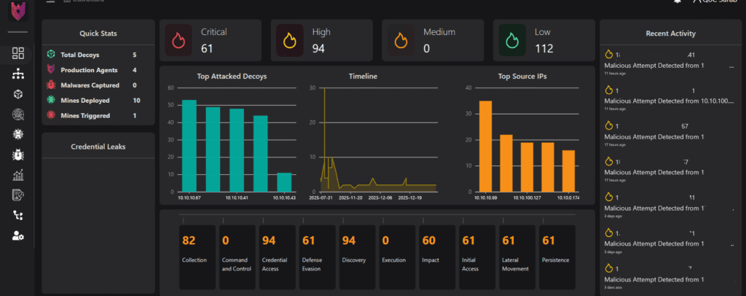
Task: Click the 'Top Attacked Decoys' chart title
Action: (232, 76)
